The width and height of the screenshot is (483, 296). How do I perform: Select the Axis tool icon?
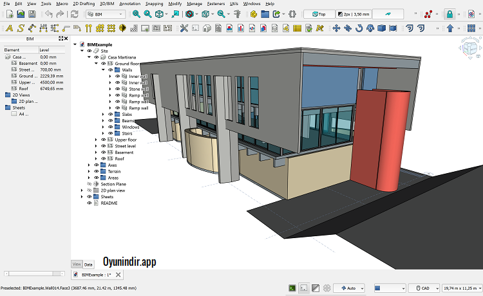click(x=89, y=28)
